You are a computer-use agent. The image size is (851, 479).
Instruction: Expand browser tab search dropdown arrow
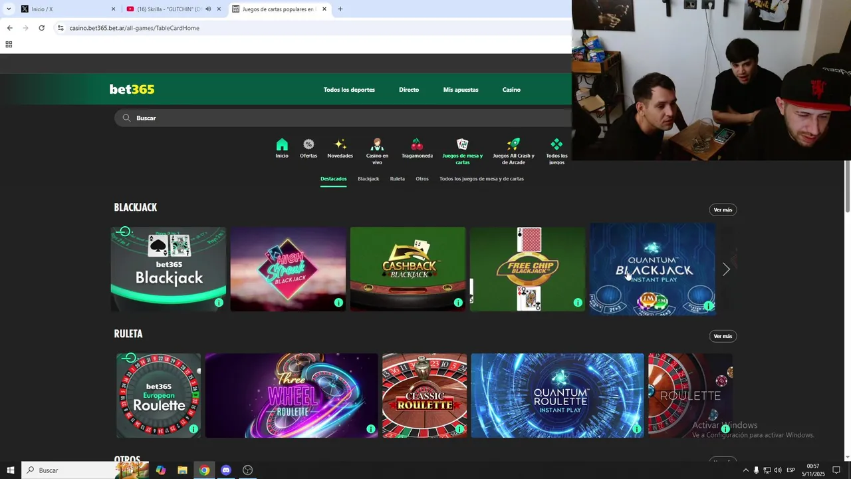coord(9,9)
